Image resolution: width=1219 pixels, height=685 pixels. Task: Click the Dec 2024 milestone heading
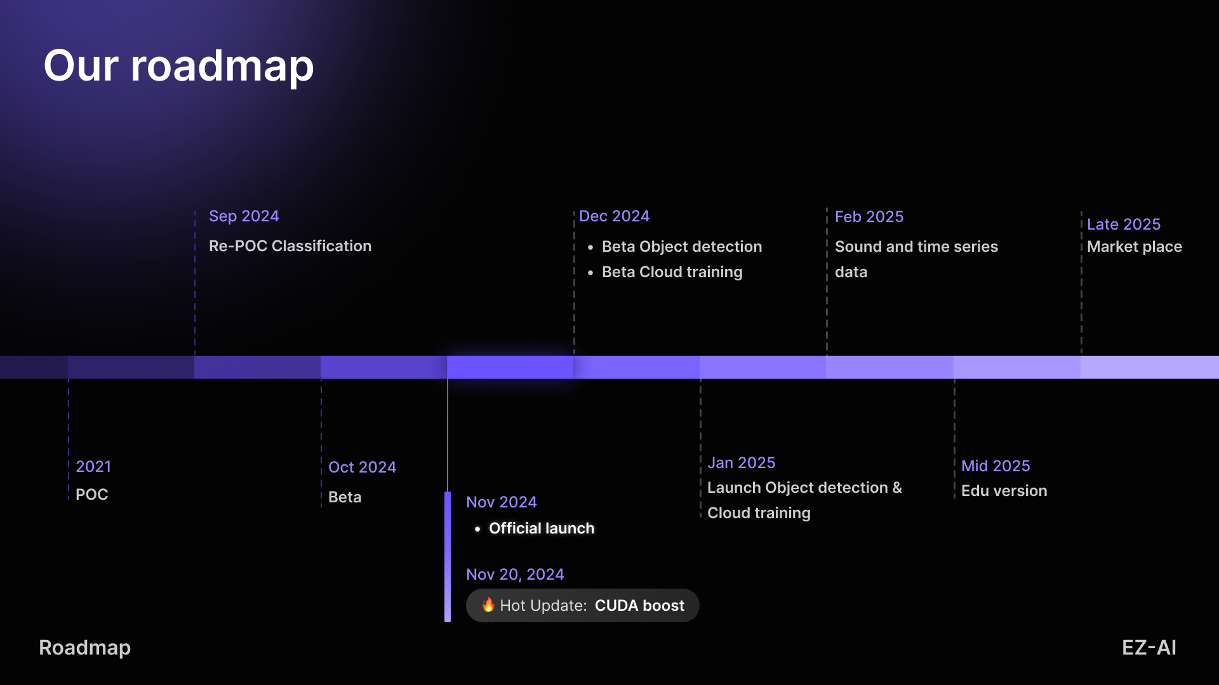(614, 216)
